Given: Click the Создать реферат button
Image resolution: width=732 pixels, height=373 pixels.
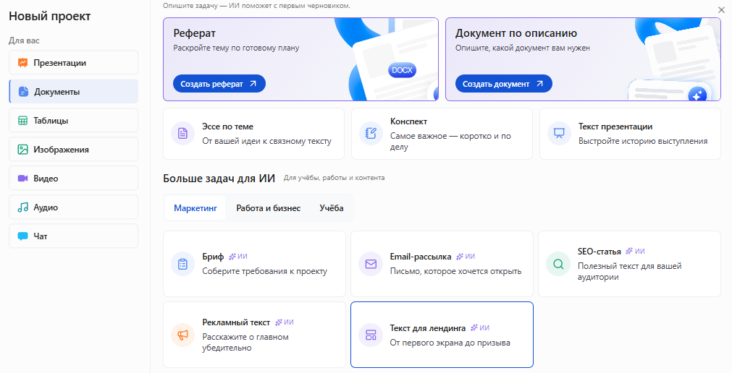Looking at the screenshot, I should click(219, 84).
